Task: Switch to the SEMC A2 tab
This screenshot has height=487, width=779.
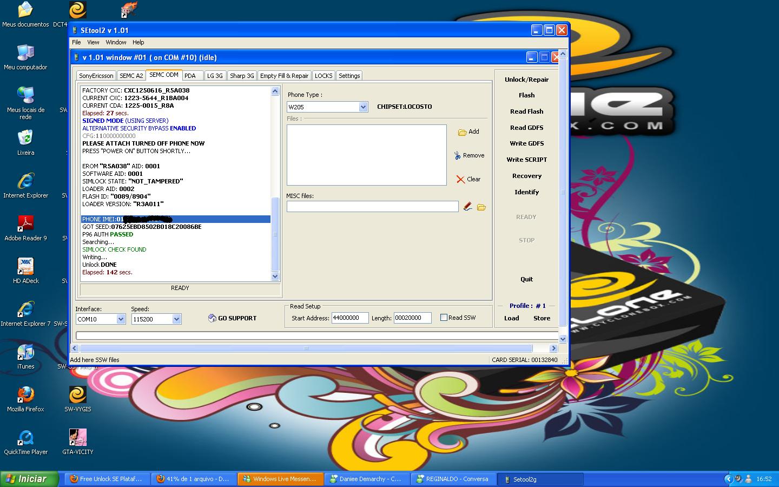Action: pyautogui.click(x=131, y=76)
